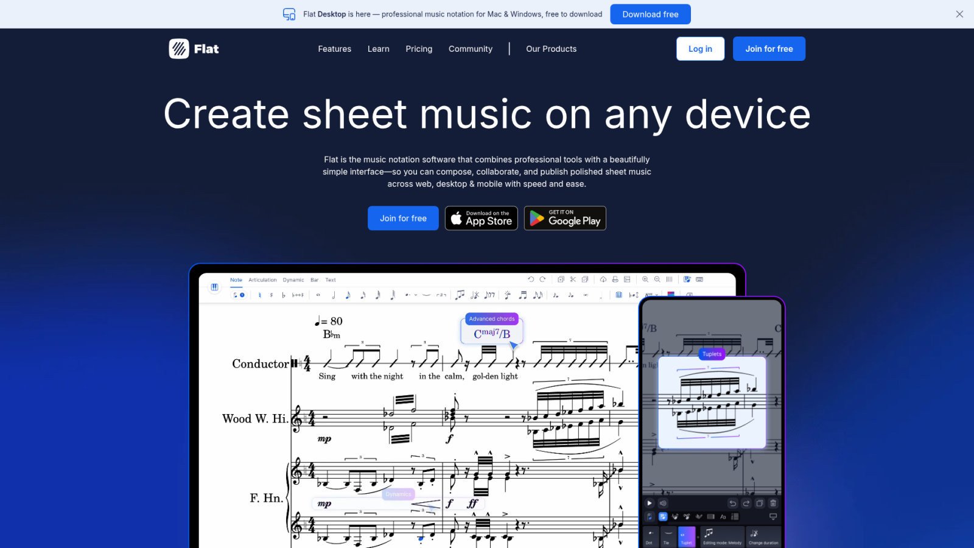Click the Cut scissors icon in the editor
Screen dimensions: 974x548
point(573,279)
